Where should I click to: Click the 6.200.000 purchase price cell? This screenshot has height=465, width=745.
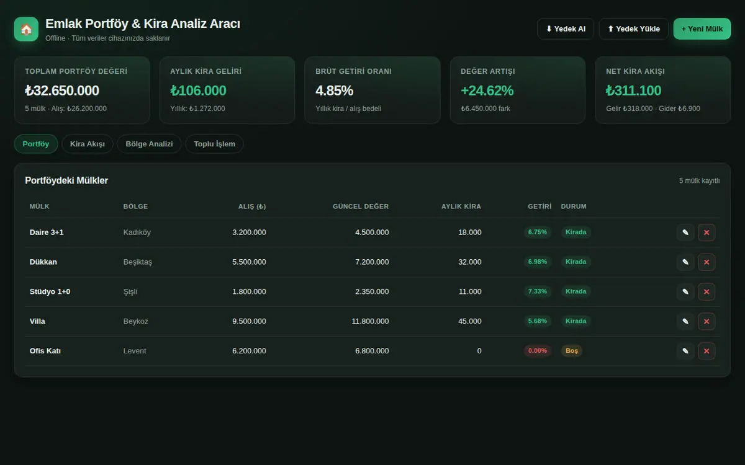[249, 351]
